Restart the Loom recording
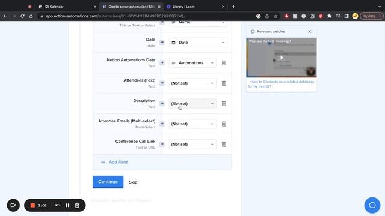 tap(58, 205)
